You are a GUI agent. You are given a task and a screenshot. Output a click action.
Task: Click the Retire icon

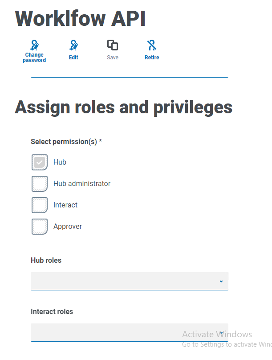tap(152, 45)
